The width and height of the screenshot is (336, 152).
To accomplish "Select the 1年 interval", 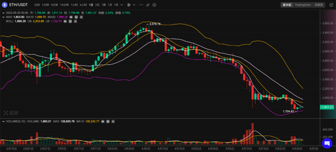I will [116, 5].
